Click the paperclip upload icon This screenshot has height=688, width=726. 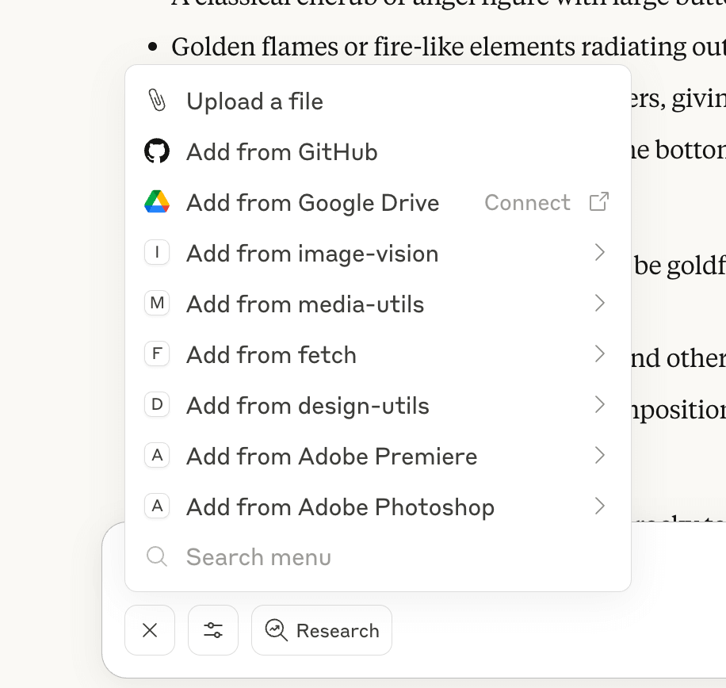157,101
